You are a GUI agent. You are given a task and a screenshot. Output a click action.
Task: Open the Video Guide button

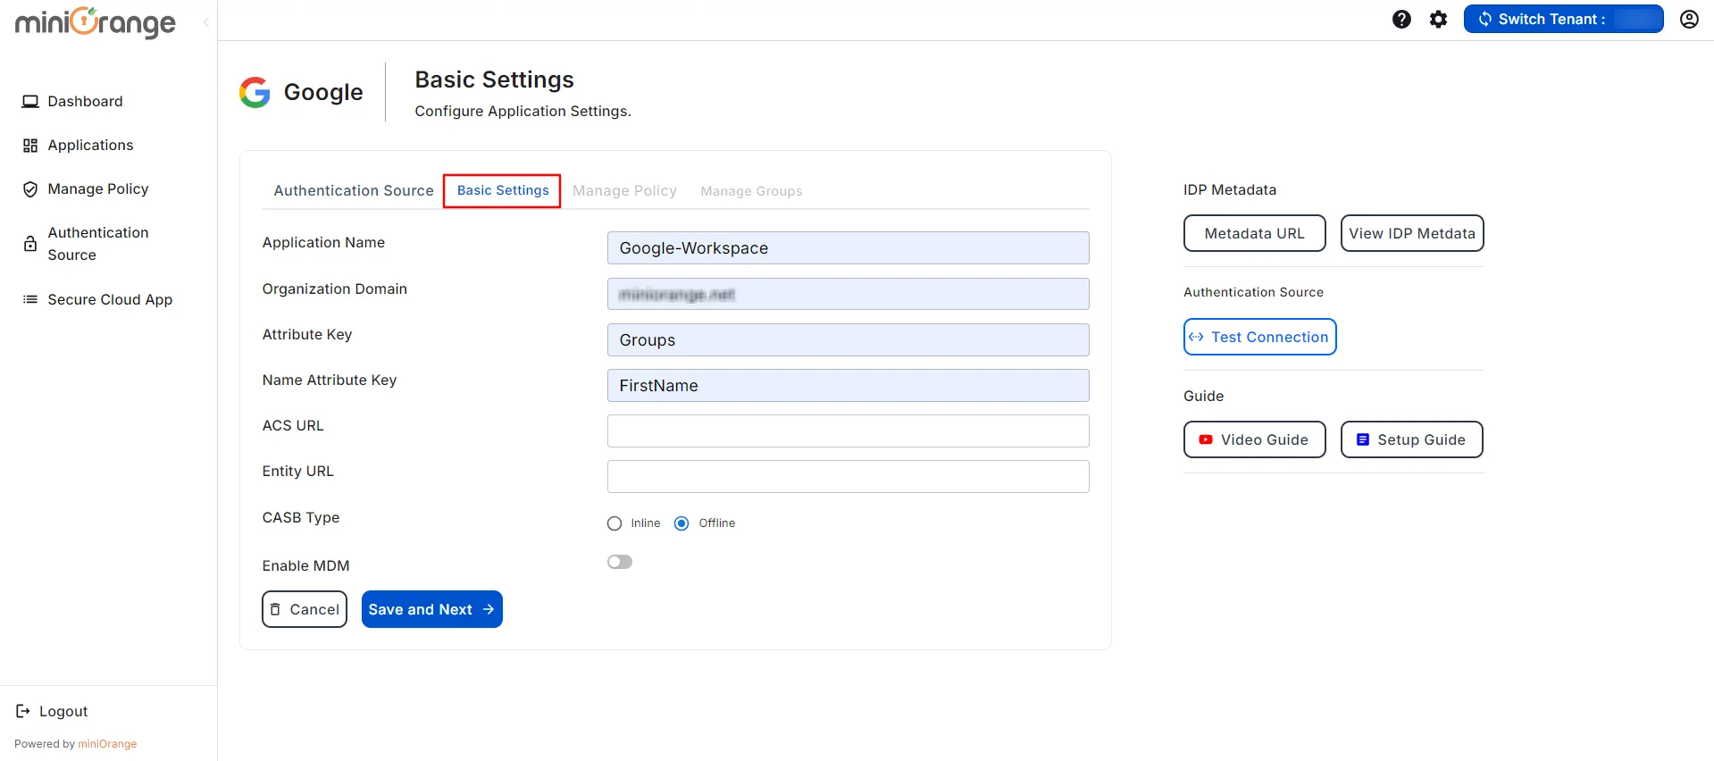[1254, 439]
